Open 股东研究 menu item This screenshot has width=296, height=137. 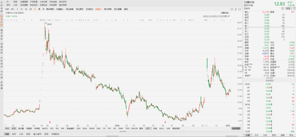63,2
